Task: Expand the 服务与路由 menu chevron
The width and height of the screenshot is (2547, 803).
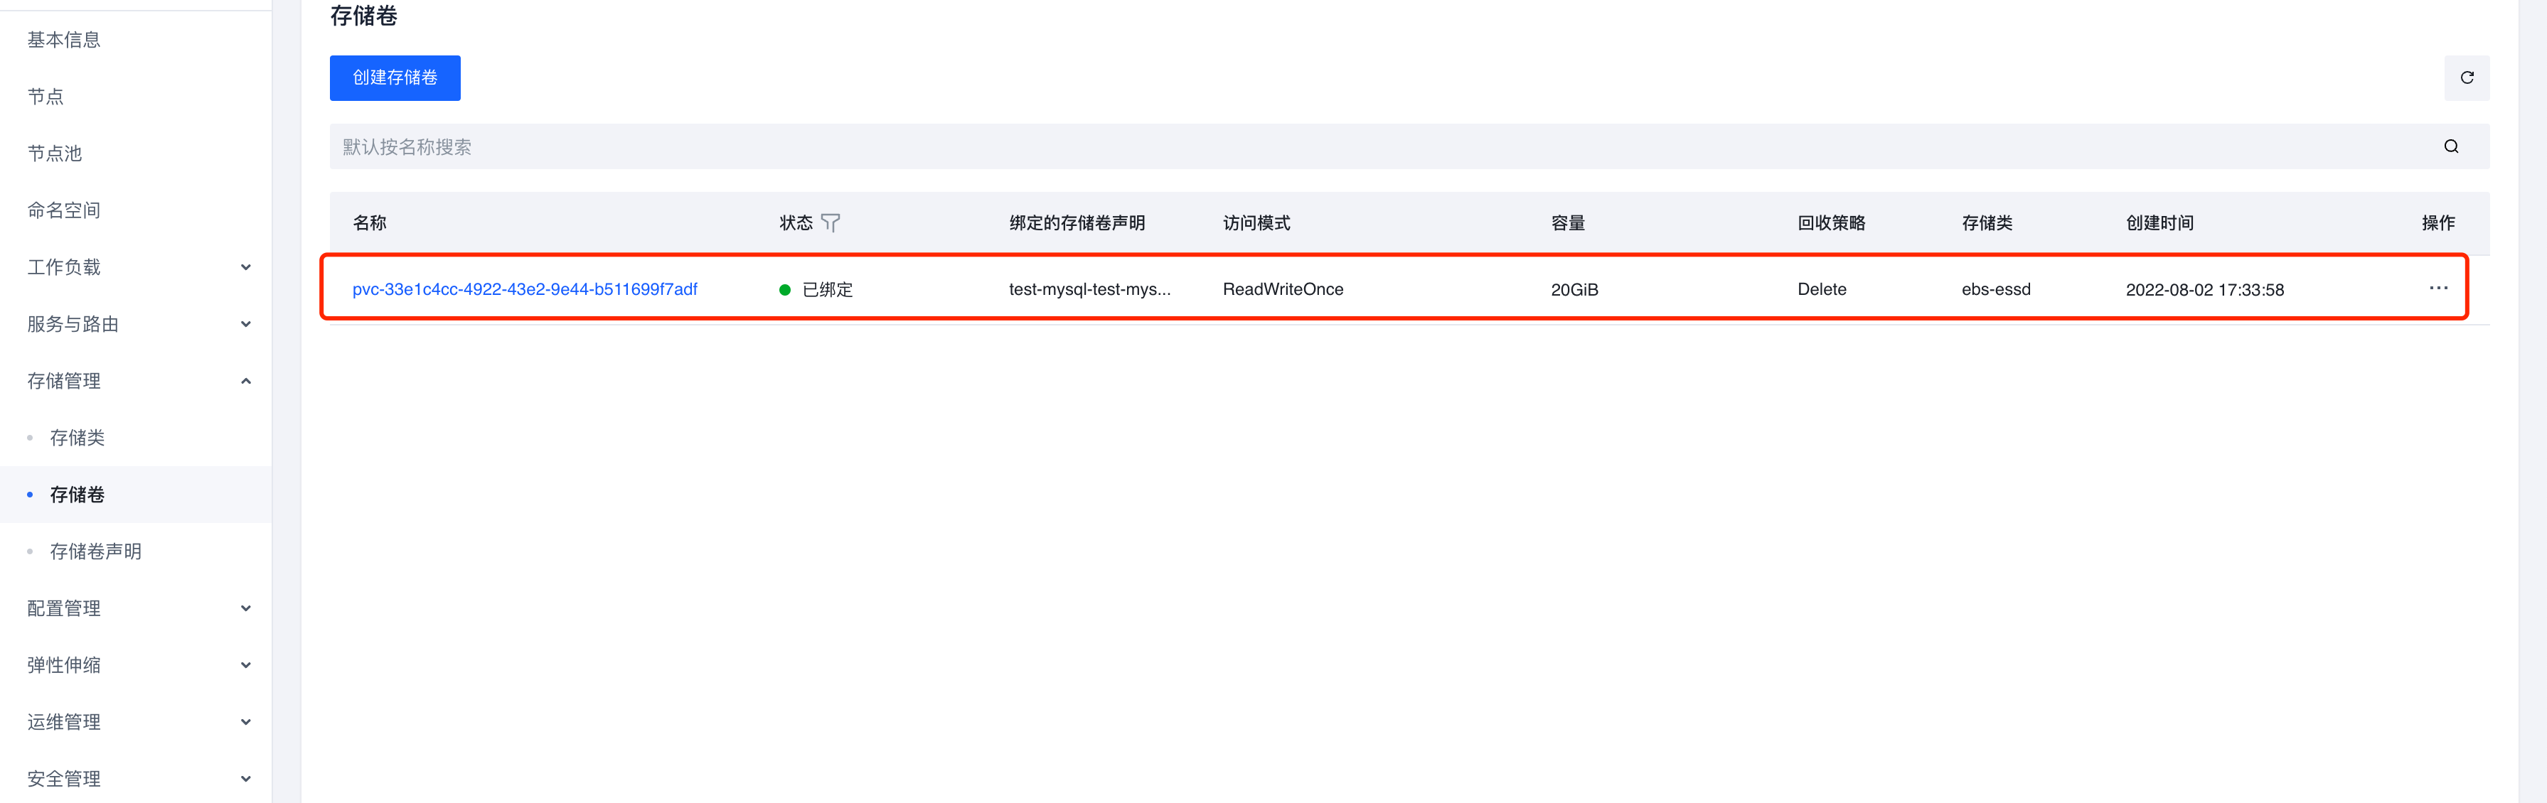Action: tap(246, 324)
